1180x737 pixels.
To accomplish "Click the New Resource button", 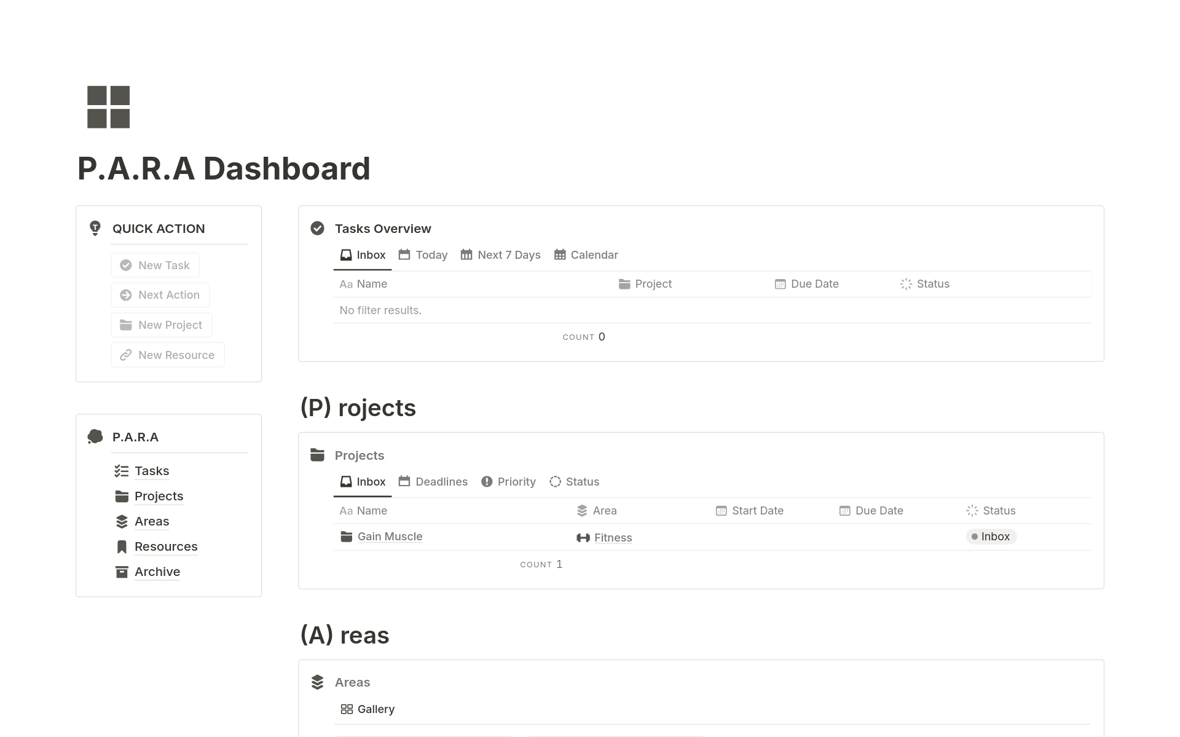I will (167, 355).
